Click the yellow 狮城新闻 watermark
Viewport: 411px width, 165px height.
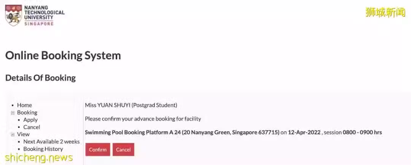pos(385,12)
